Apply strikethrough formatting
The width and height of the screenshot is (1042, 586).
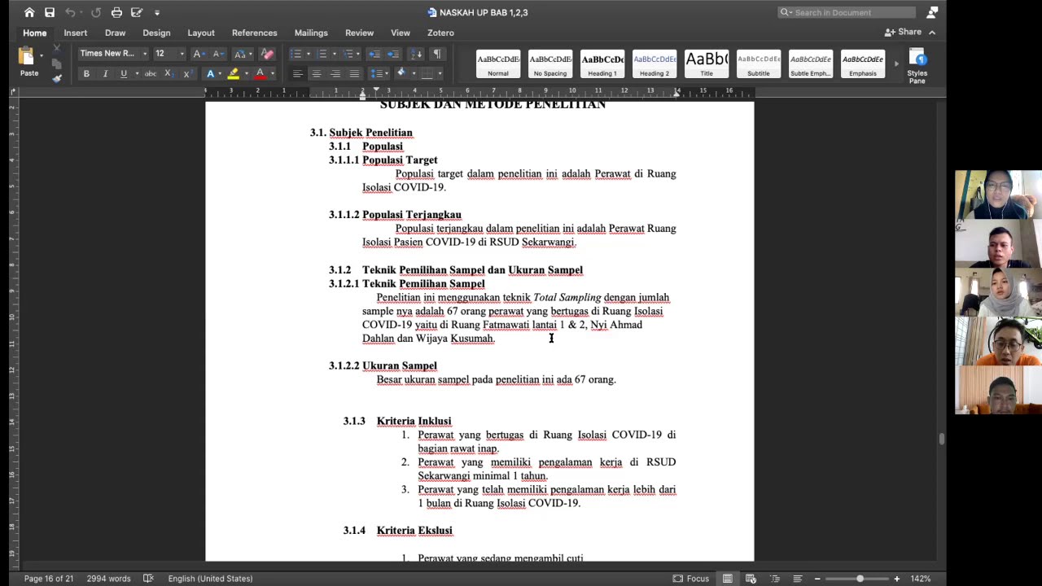pos(150,74)
